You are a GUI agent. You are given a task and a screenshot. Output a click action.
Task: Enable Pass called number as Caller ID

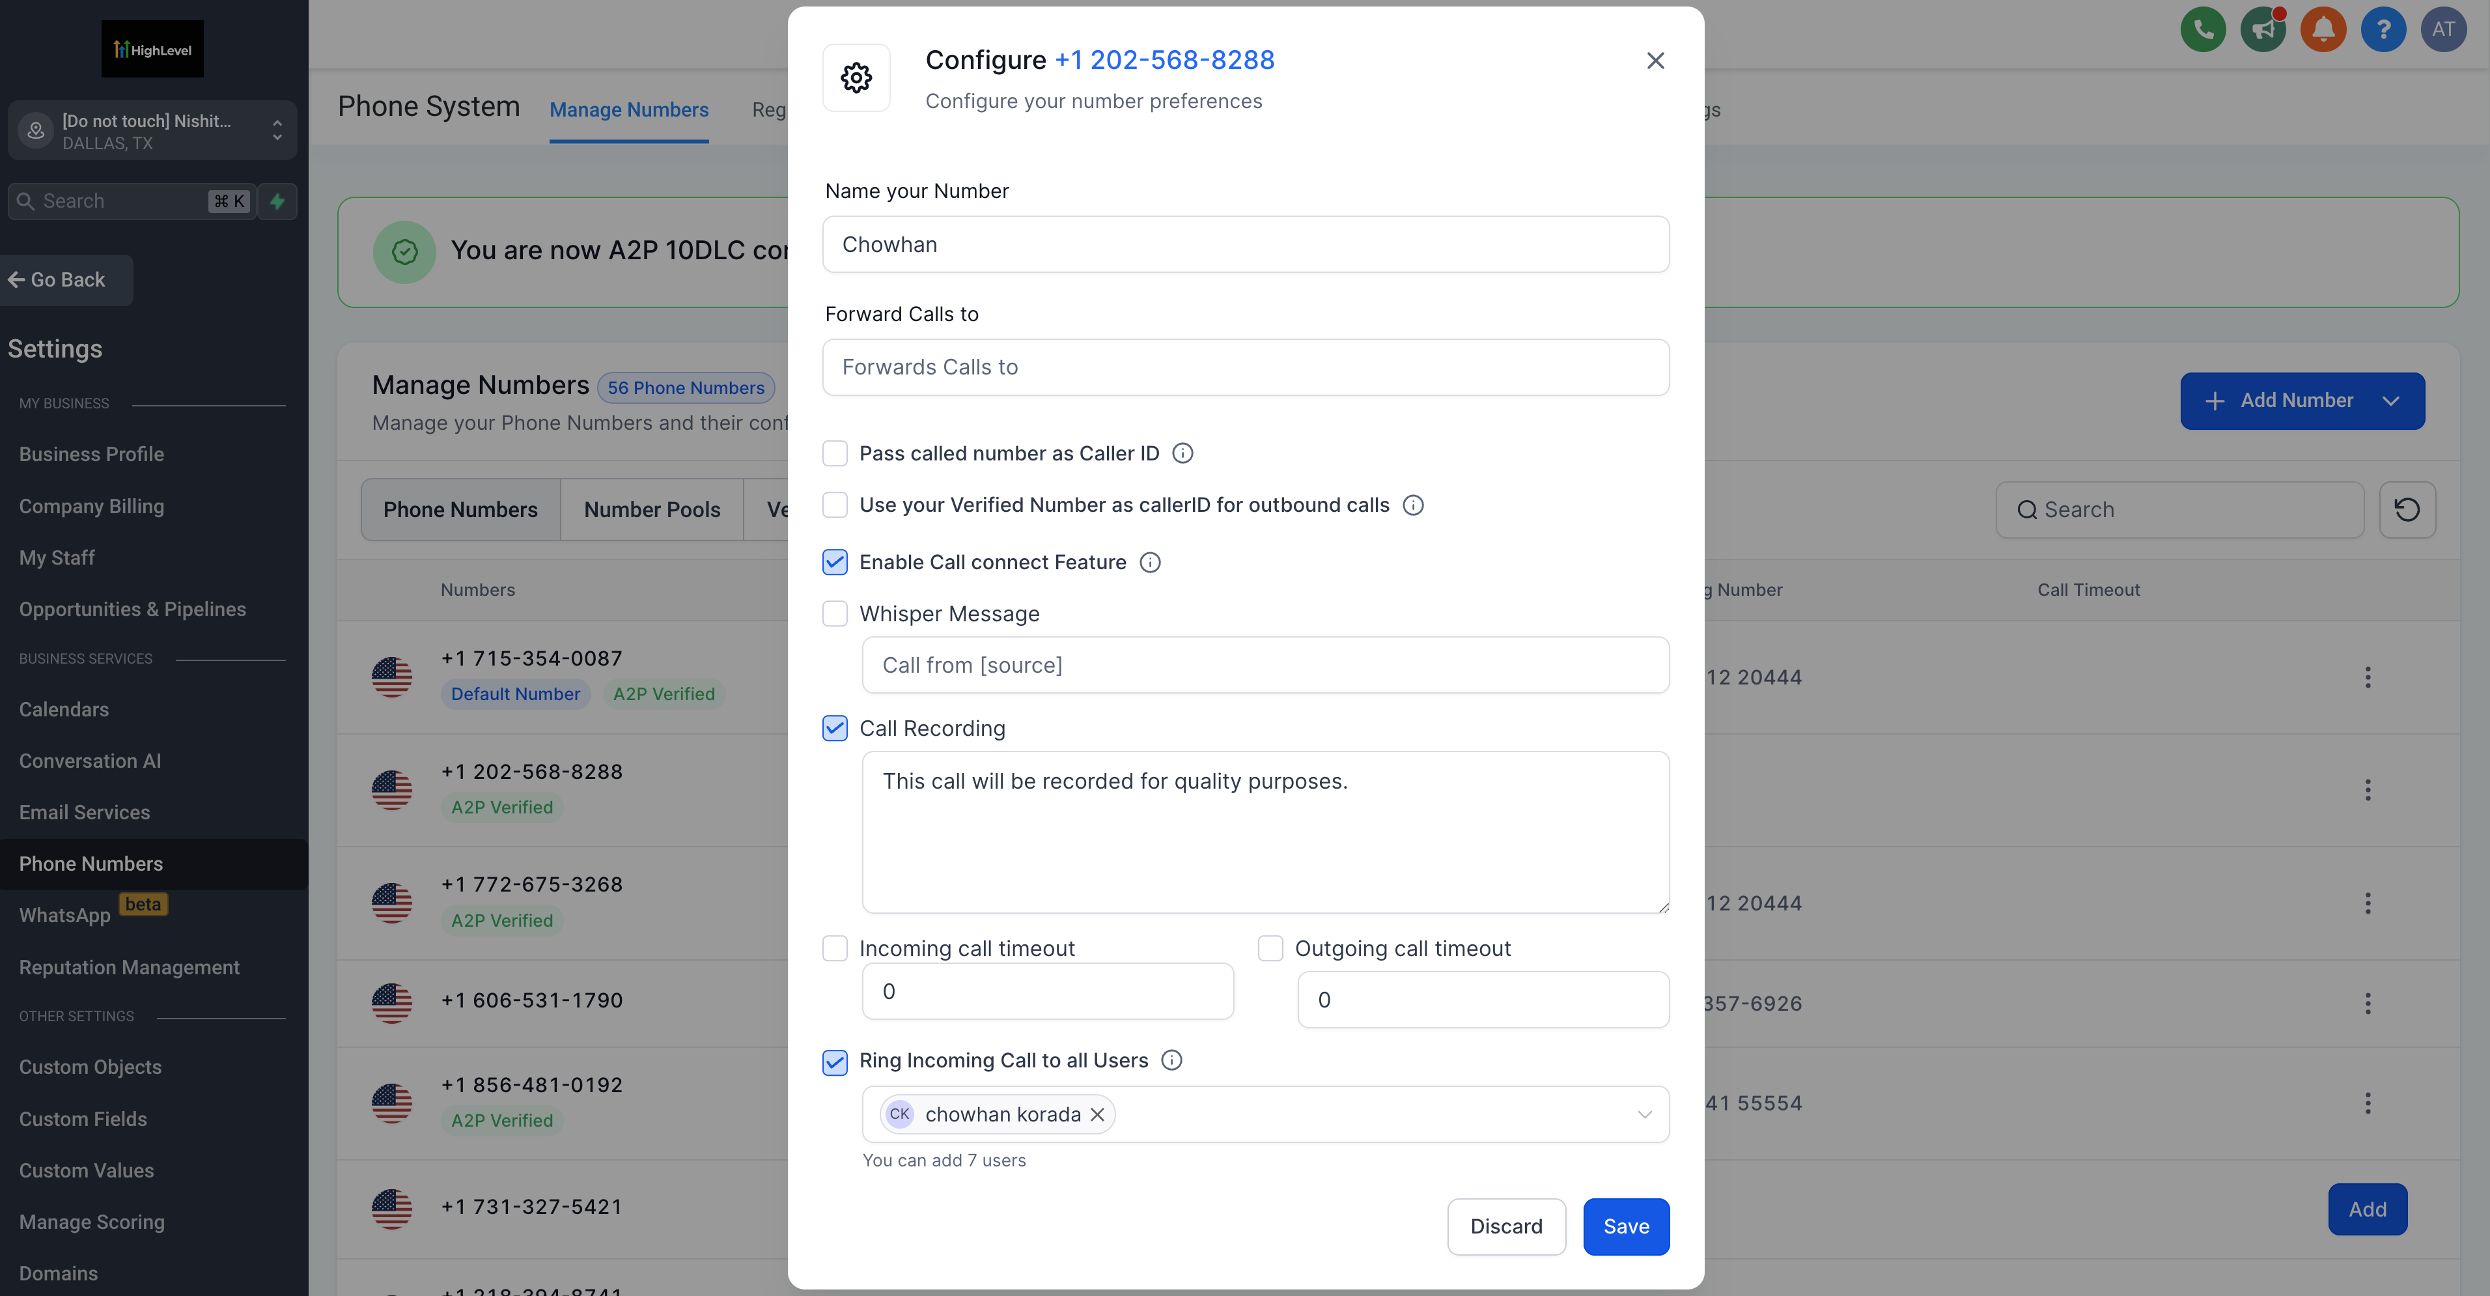(835, 453)
